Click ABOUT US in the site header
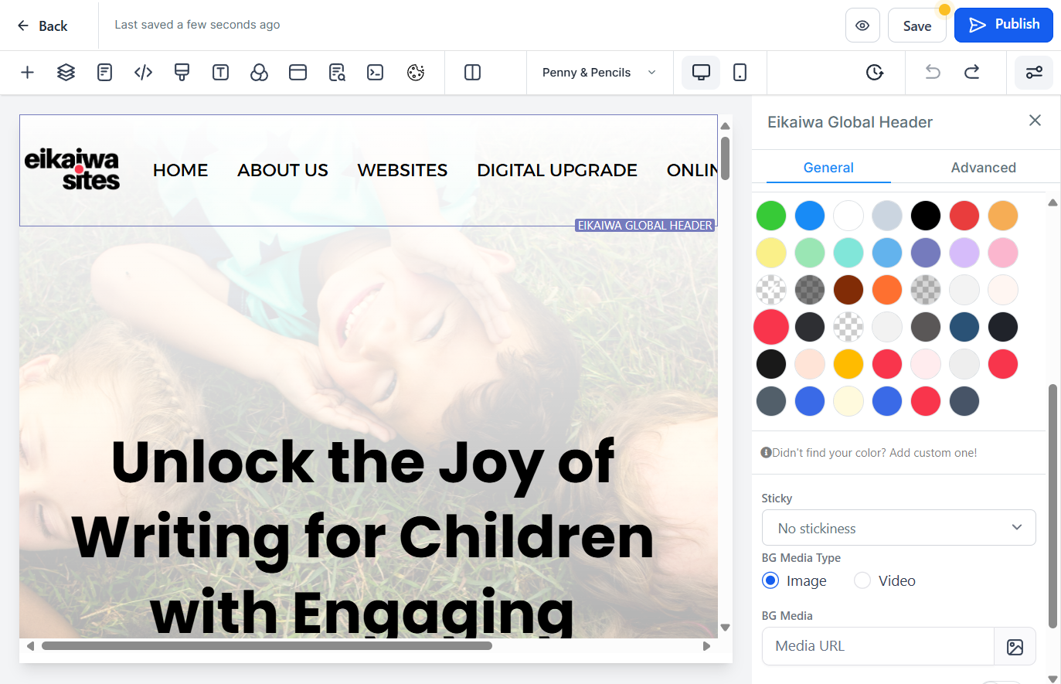The height and width of the screenshot is (684, 1061). pyautogui.click(x=283, y=170)
